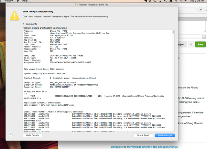Open the Time Machine menu bar icon
Screen dimensions: 207x149
point(166,1)
